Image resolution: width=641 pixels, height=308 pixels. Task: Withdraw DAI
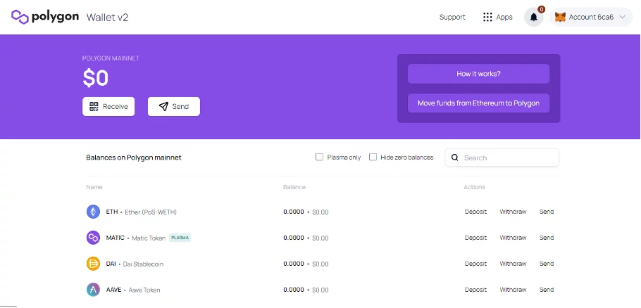[513, 264]
